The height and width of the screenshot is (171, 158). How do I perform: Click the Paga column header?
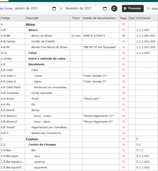(123, 18)
